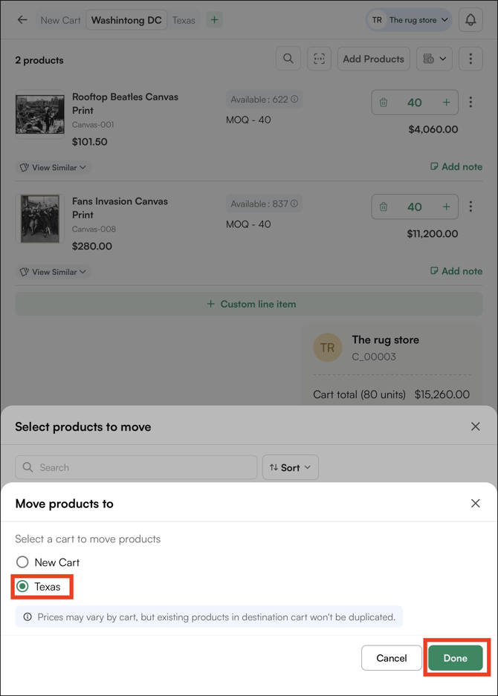
Task: Open the notifications bell
Action: pos(470,20)
